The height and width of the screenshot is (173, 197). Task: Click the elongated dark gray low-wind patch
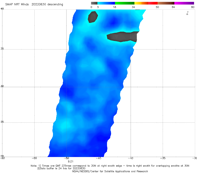pyautogui.click(x=122, y=37)
